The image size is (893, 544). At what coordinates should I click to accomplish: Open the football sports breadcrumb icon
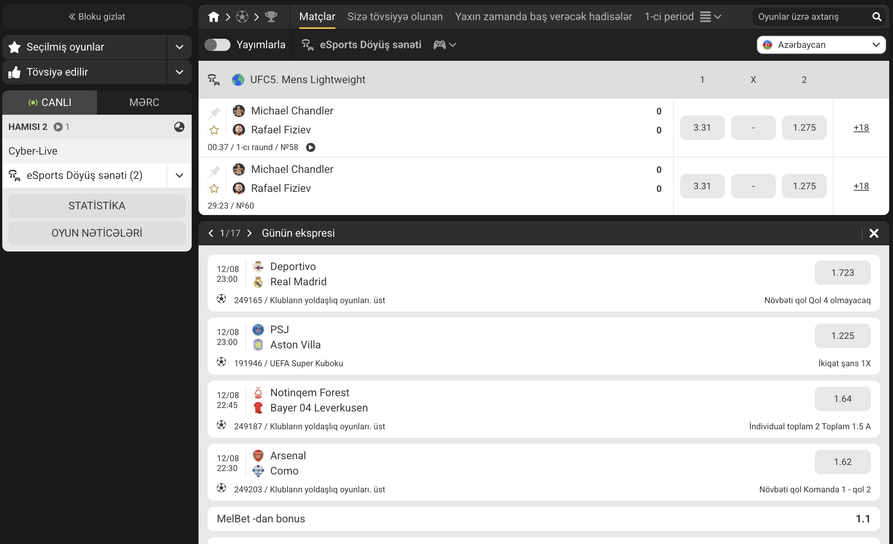tap(242, 17)
